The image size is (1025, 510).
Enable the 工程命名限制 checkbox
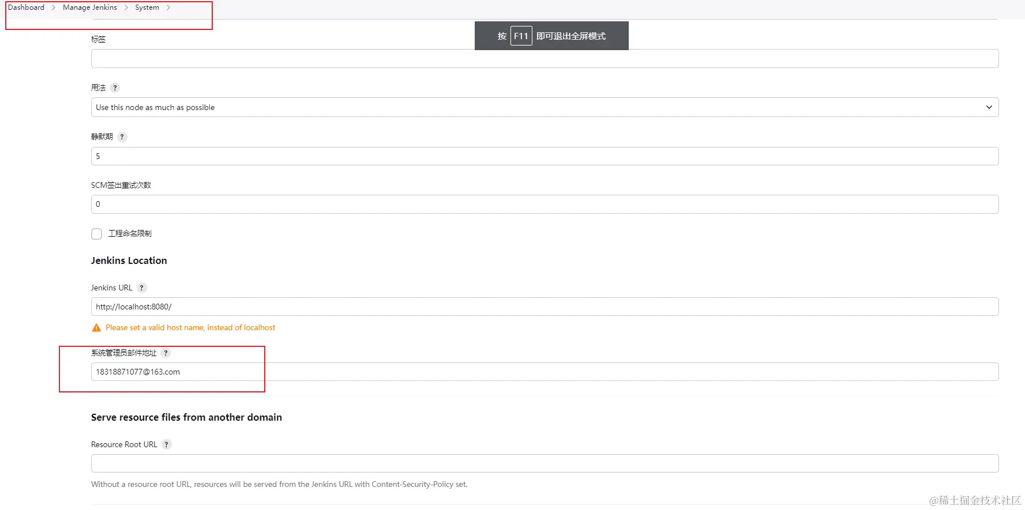click(x=97, y=233)
